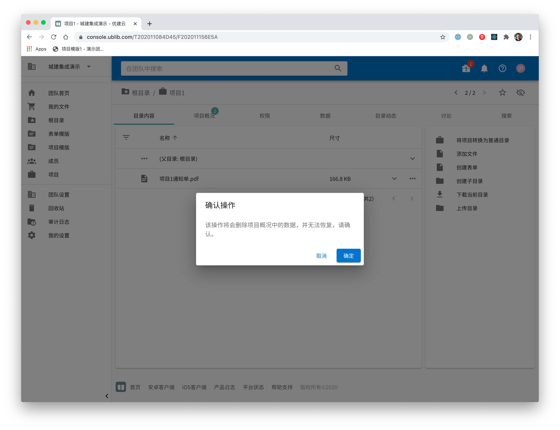This screenshot has height=430, width=560.
Task: Bookmark this page with the star
Action: 442,37
